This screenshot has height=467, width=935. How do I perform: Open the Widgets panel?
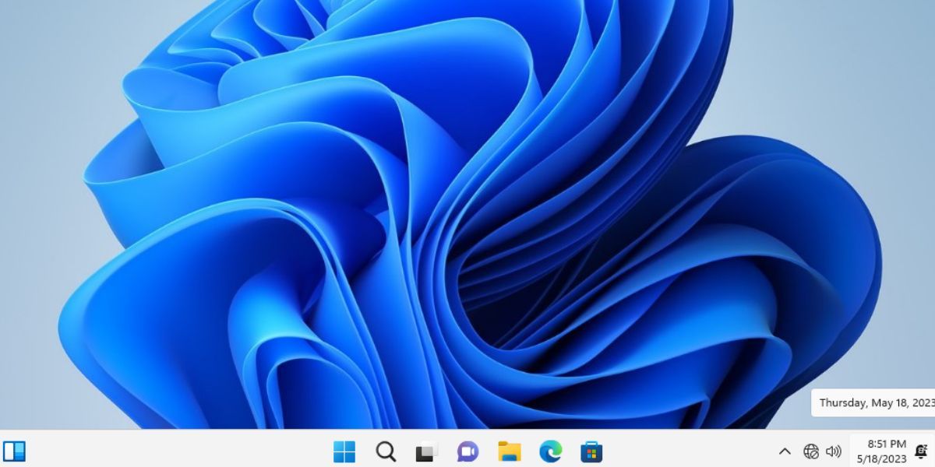click(x=16, y=451)
